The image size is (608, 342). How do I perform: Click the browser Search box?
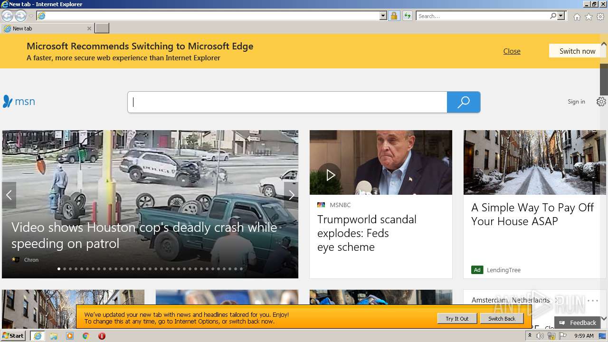click(483, 16)
